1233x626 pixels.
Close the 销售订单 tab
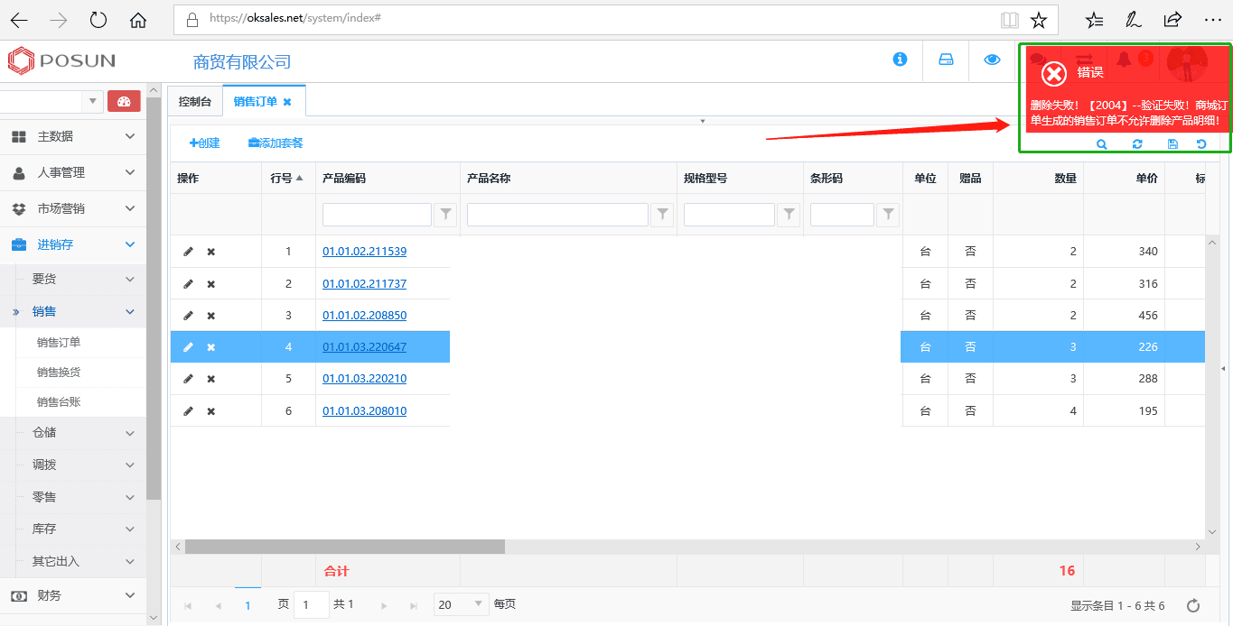click(x=287, y=102)
